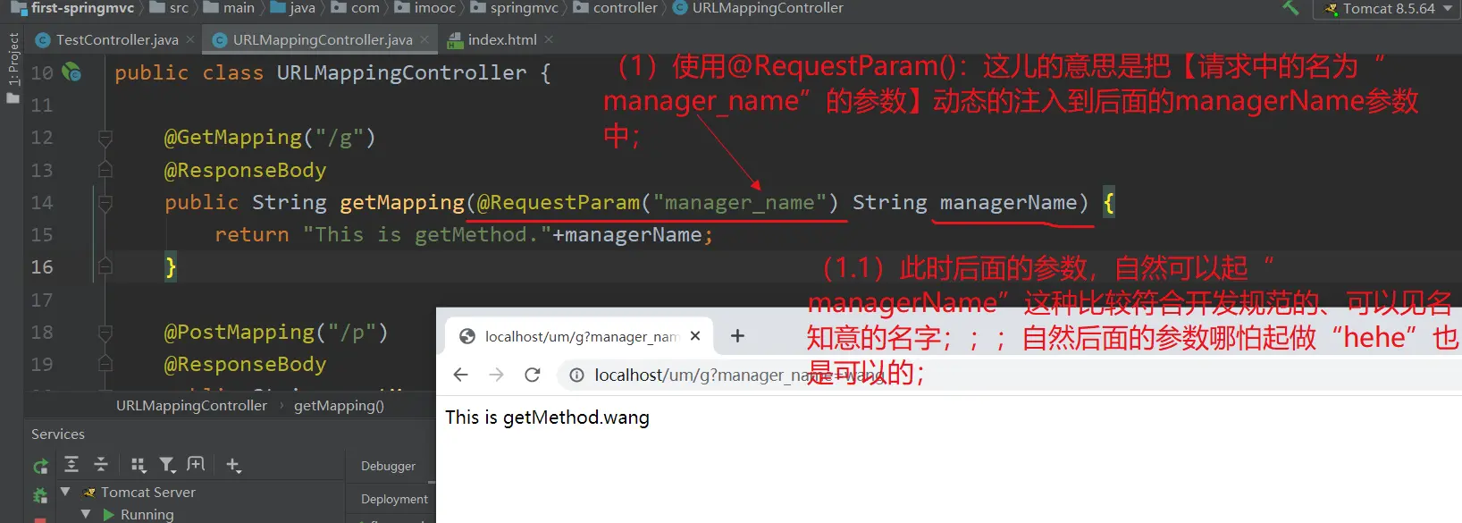Close the index.html editor tab
Screen dimensions: 1462x523
click(x=549, y=39)
